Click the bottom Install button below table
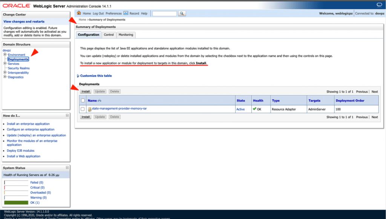This screenshot has width=386, height=219. (86, 117)
